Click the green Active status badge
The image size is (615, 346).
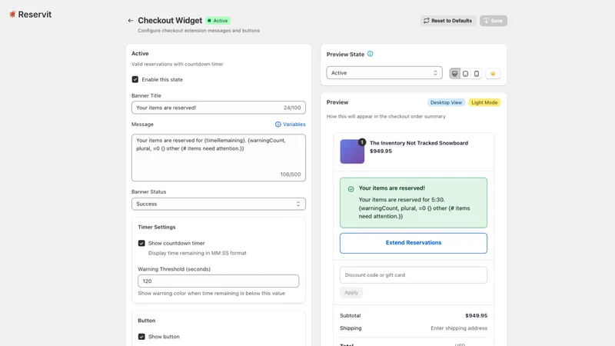[x=218, y=21]
